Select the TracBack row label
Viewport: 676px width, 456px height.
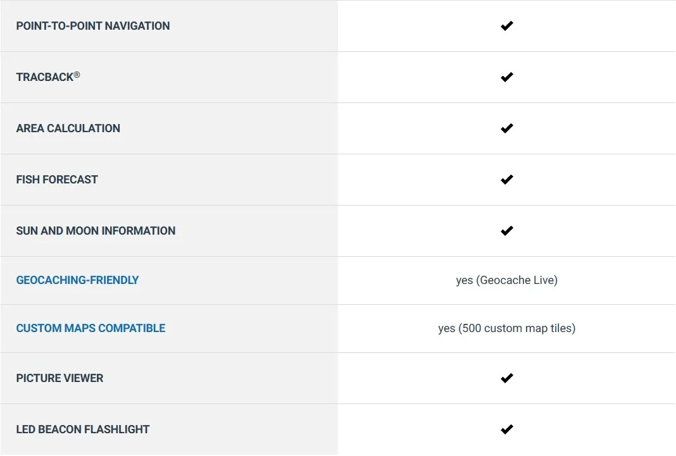pyautogui.click(x=44, y=77)
